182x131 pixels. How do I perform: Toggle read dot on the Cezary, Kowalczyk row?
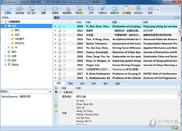click(55, 52)
